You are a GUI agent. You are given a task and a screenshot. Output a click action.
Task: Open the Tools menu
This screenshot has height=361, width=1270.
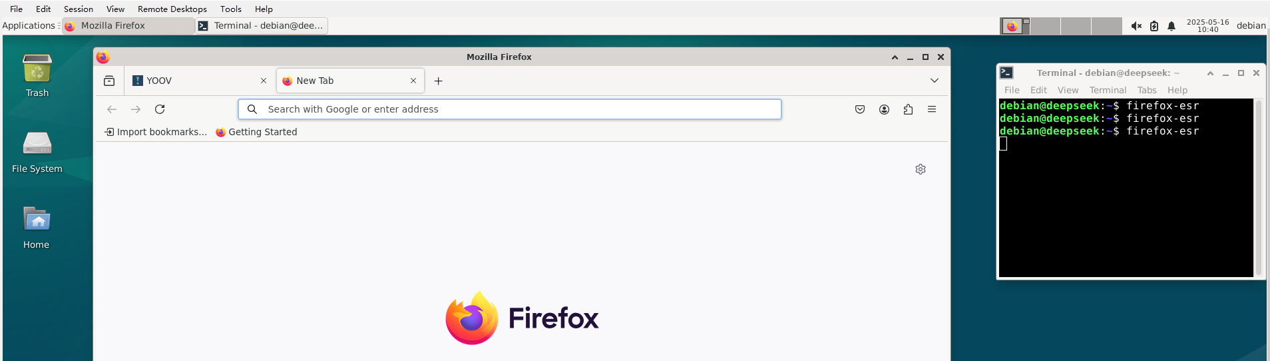pyautogui.click(x=231, y=9)
